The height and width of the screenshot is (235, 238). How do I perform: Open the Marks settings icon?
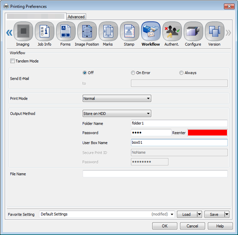coord(108,31)
